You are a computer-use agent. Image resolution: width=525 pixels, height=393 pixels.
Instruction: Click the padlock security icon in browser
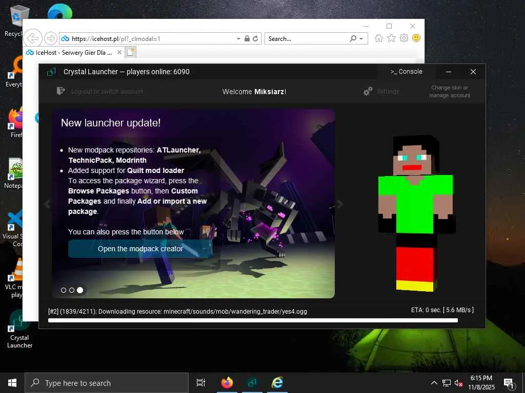coord(247,38)
